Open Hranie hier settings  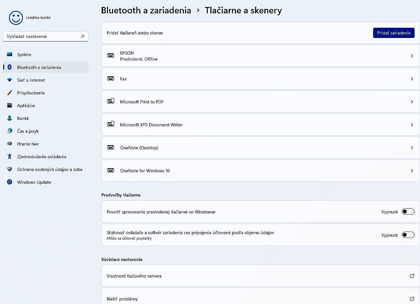click(46, 144)
